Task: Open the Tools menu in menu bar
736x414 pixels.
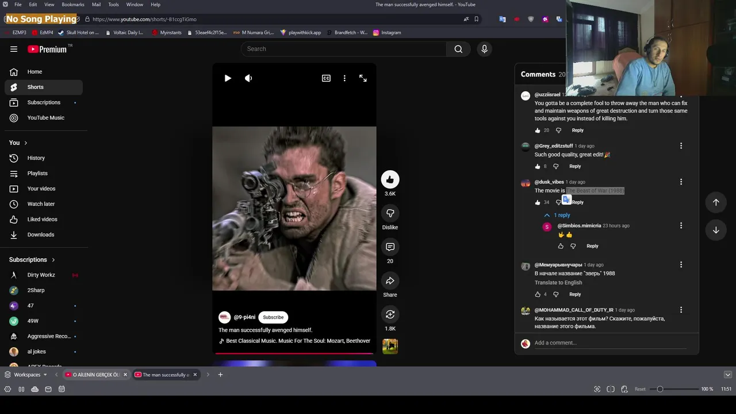Action: tap(114, 5)
